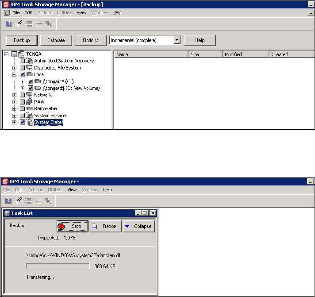
Task: Click the TONGA computer icon in tree
Action: pyautogui.click(x=21, y=54)
